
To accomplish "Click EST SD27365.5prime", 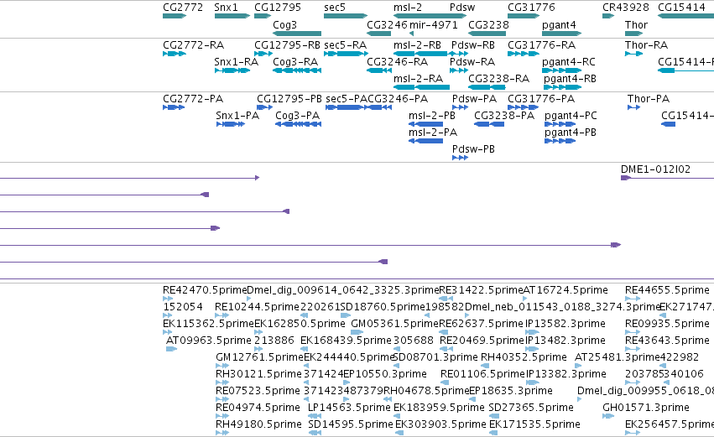I will pos(531,408).
